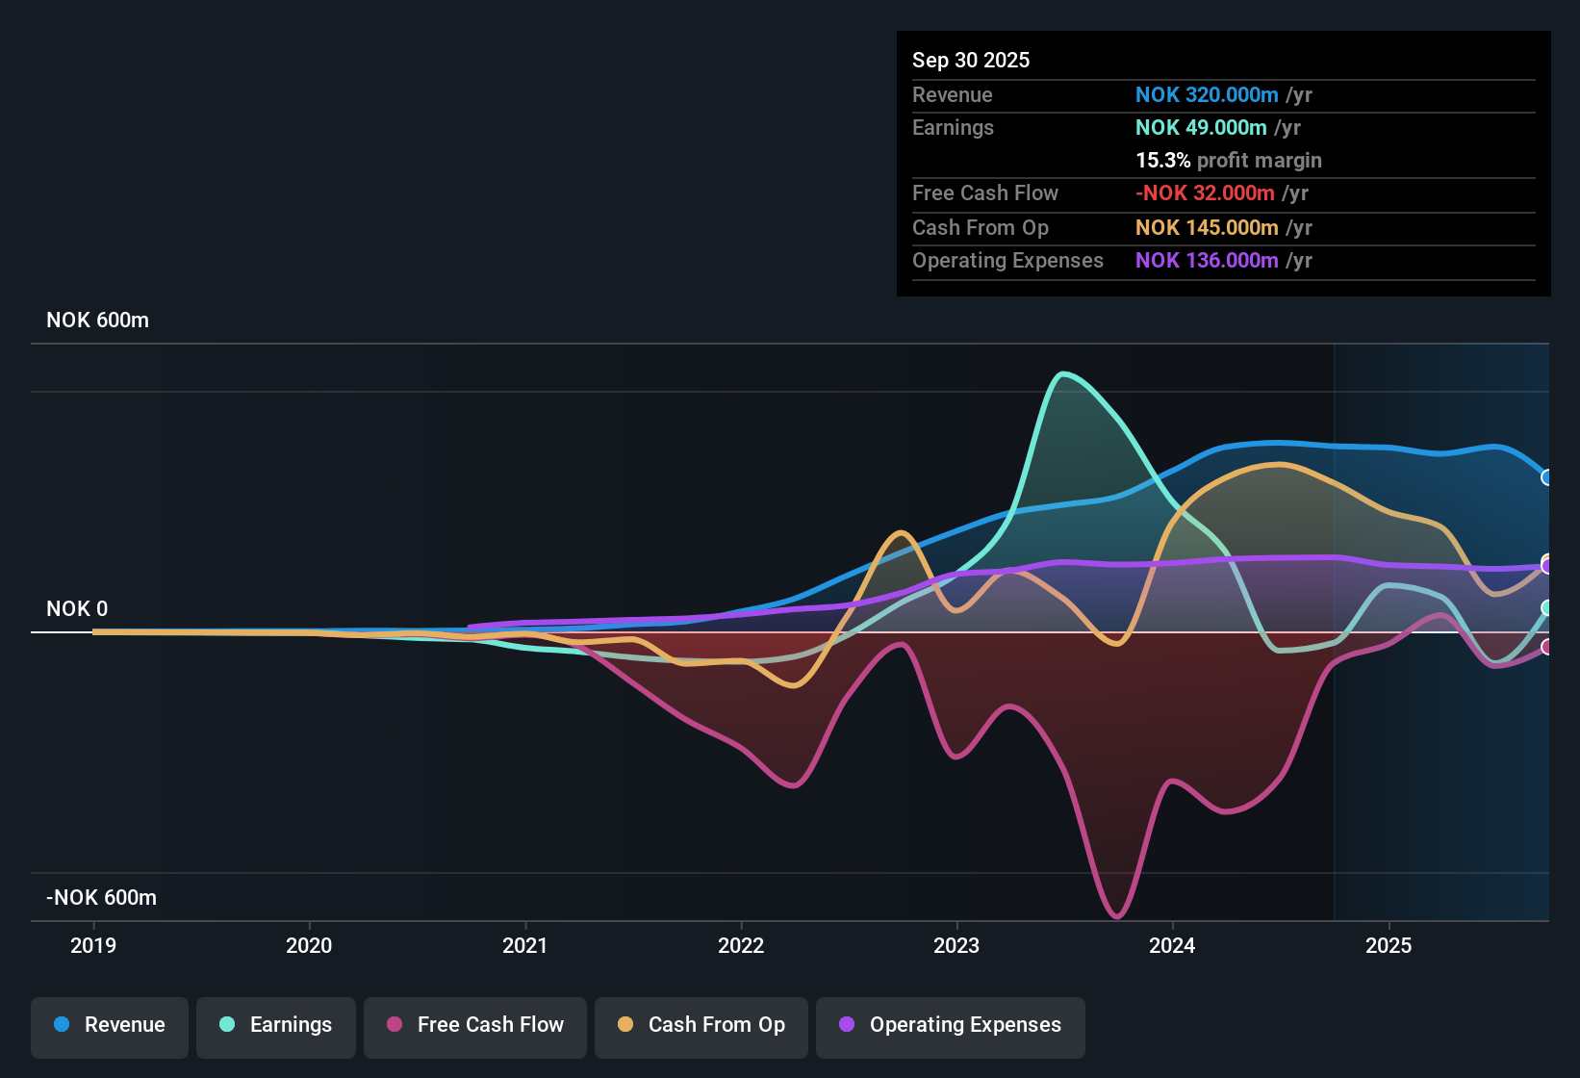Select the 2025 year label on axis
The height and width of the screenshot is (1078, 1580).
(1389, 946)
